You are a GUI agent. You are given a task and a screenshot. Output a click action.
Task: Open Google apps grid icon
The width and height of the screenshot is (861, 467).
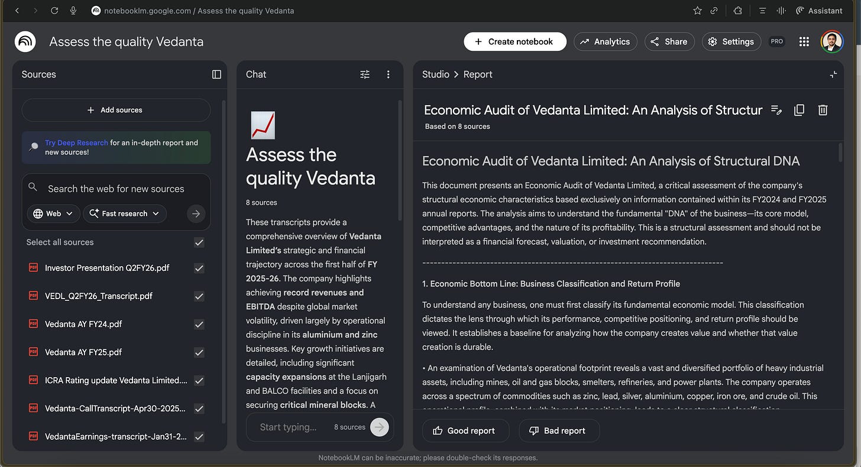(x=804, y=41)
